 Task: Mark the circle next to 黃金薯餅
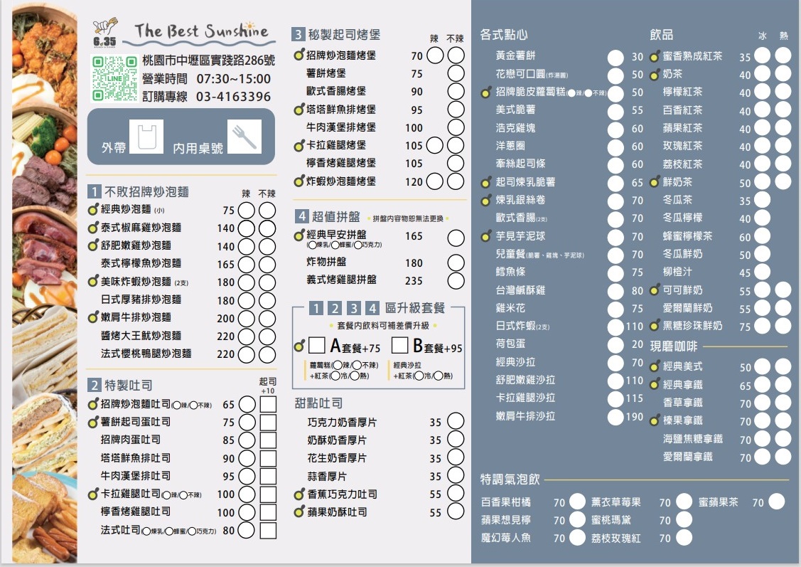[615, 57]
